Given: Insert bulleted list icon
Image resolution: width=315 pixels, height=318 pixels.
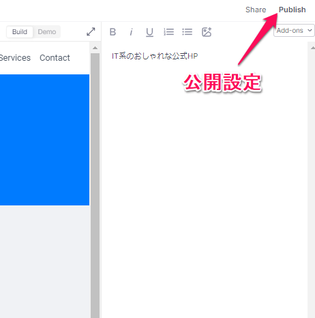Looking at the screenshot, I should point(187,32).
